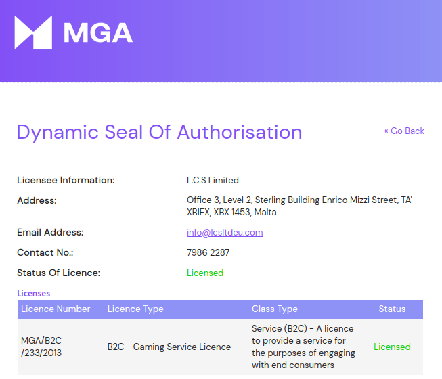Viewport: 442px width, 379px height.
Task: Click the Licence Type column header
Action: [176, 309]
